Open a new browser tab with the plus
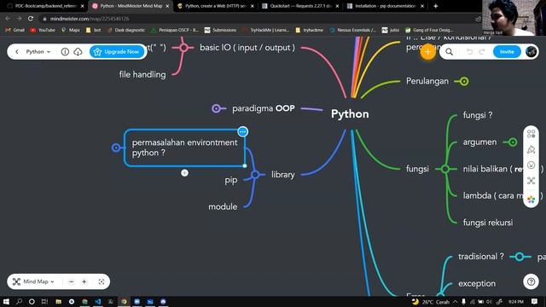546x307 pixels. point(435,6)
